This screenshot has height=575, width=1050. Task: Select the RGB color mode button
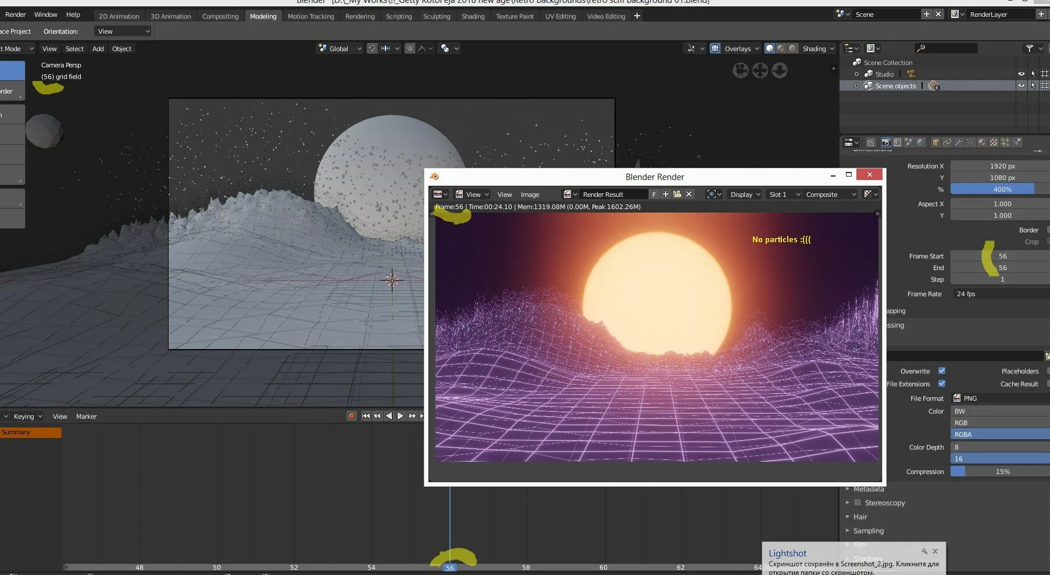coord(999,423)
